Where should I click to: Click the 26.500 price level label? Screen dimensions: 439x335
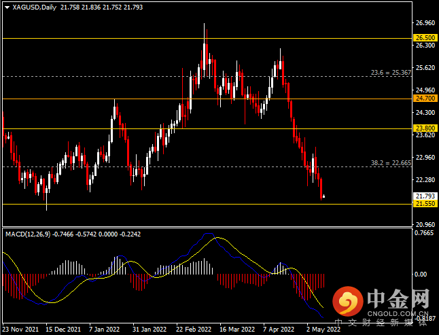point(425,38)
